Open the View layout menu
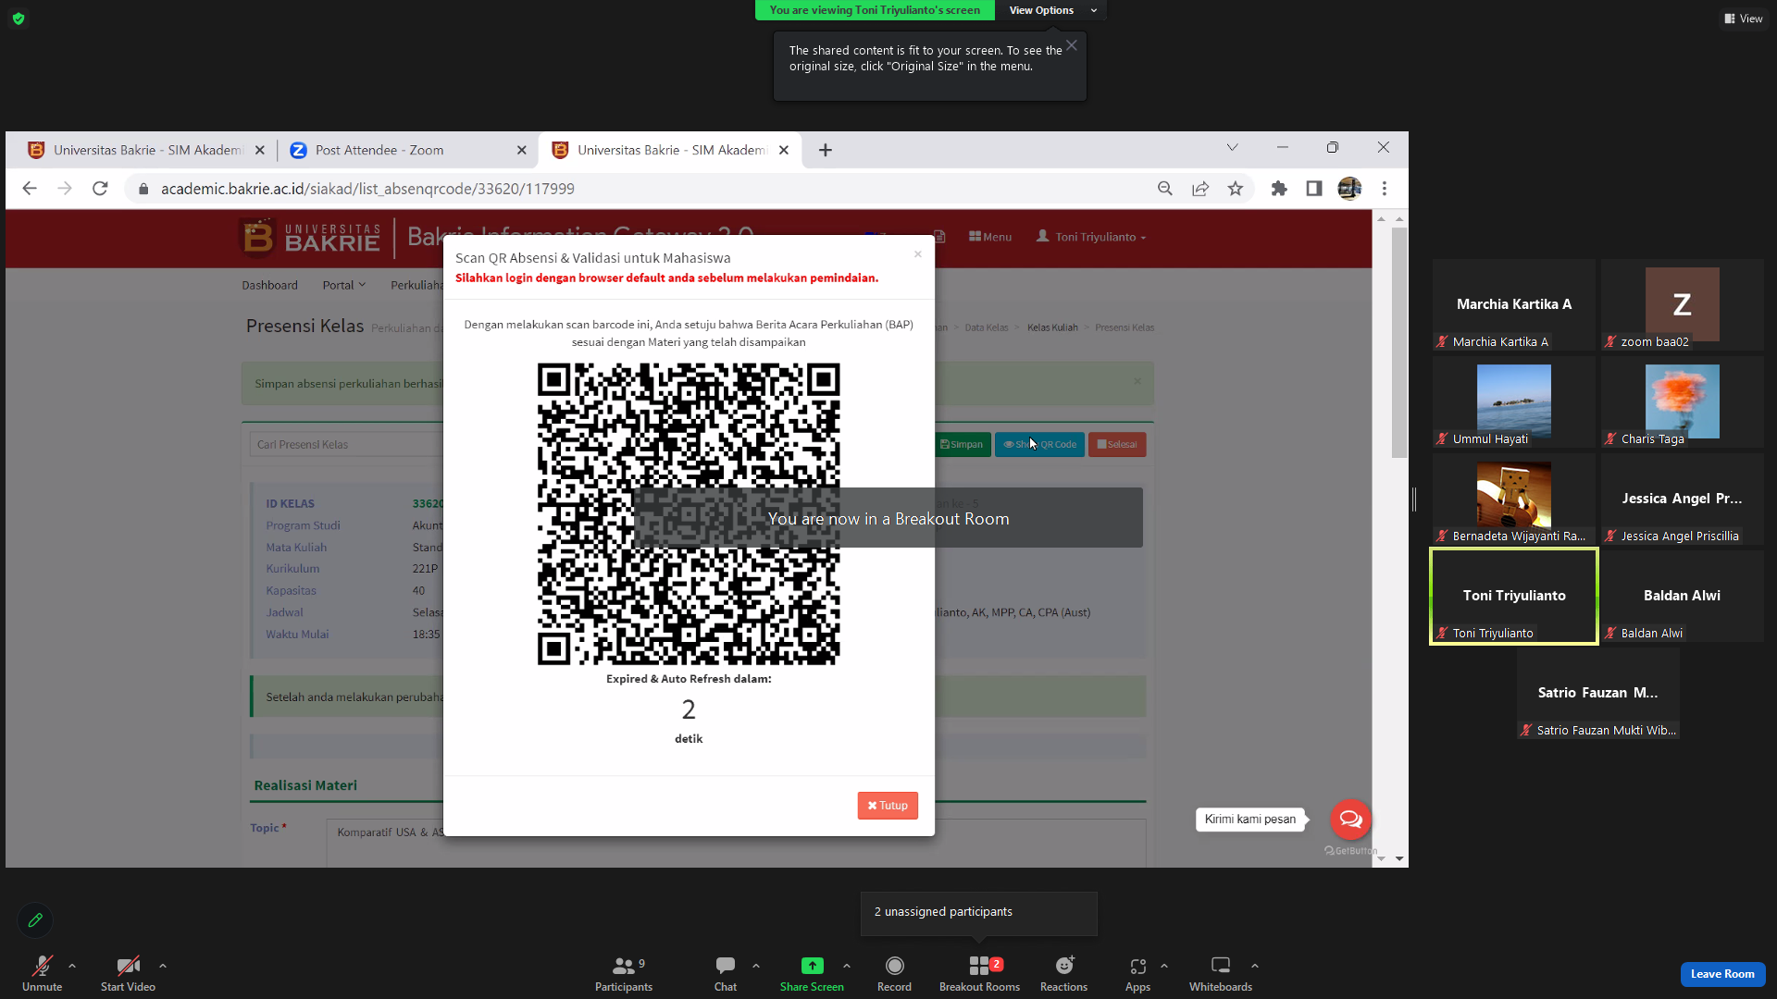This screenshot has height=999, width=1777. 1744,18
